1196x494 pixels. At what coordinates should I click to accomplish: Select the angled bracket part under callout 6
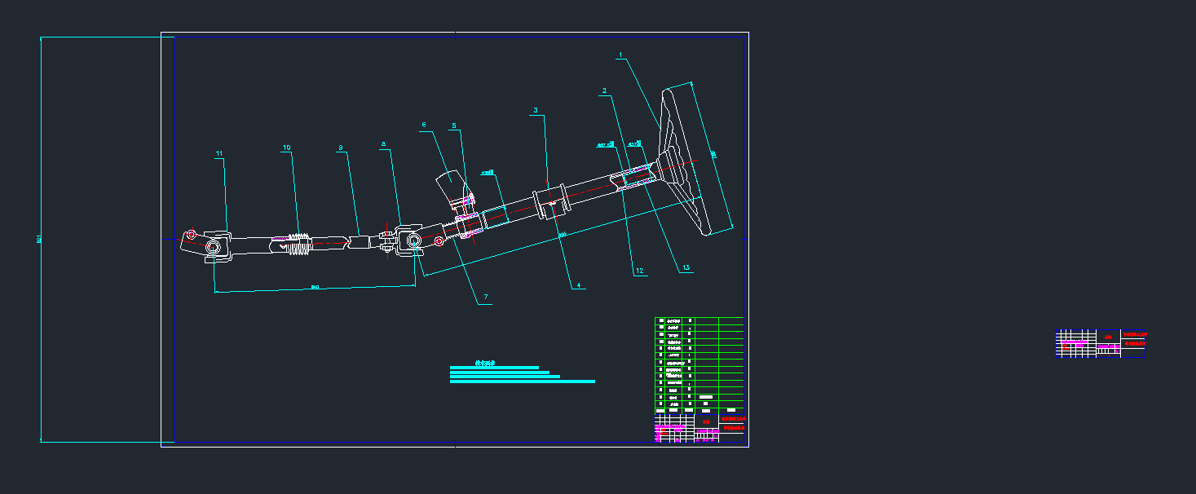[x=452, y=186]
